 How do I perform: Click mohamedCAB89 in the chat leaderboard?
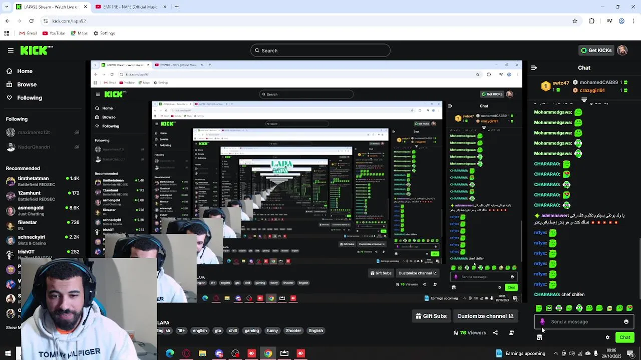(x=598, y=82)
